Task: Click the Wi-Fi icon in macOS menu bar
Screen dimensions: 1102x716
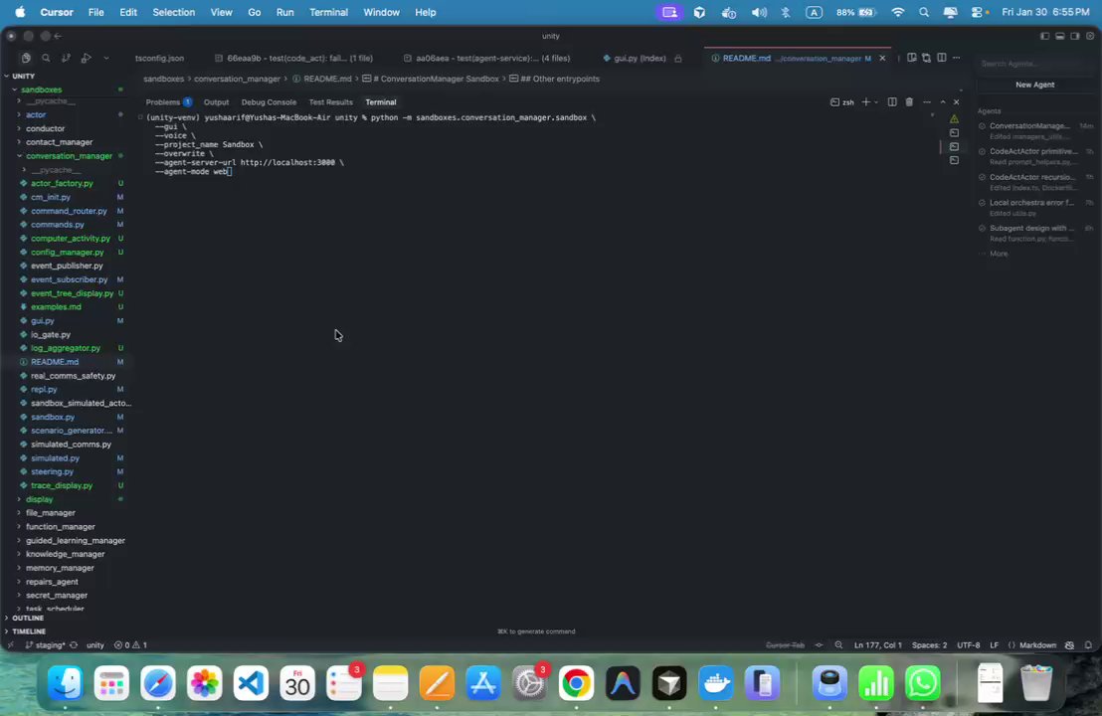Action: (x=897, y=12)
